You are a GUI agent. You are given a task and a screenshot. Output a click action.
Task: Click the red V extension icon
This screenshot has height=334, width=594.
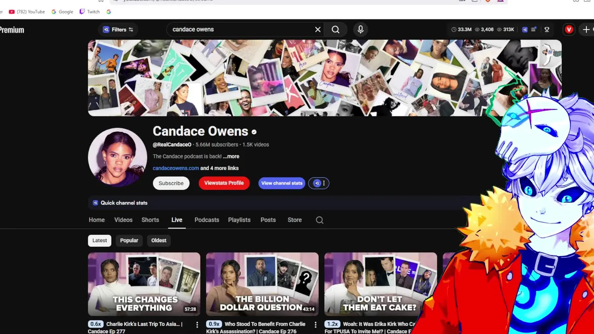[569, 30]
